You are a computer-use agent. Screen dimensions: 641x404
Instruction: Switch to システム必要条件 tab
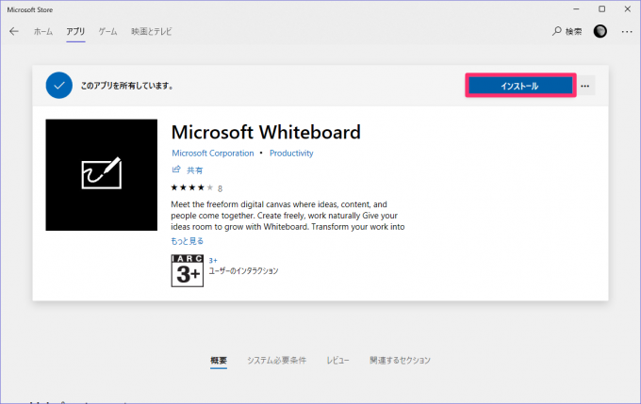click(x=276, y=361)
